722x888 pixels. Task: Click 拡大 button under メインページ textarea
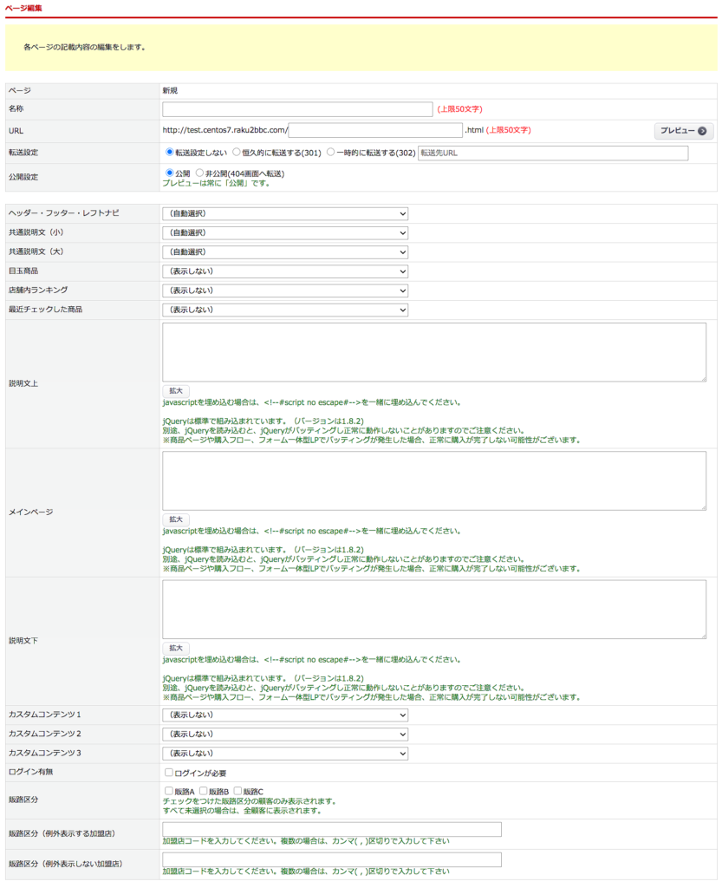coord(175,519)
